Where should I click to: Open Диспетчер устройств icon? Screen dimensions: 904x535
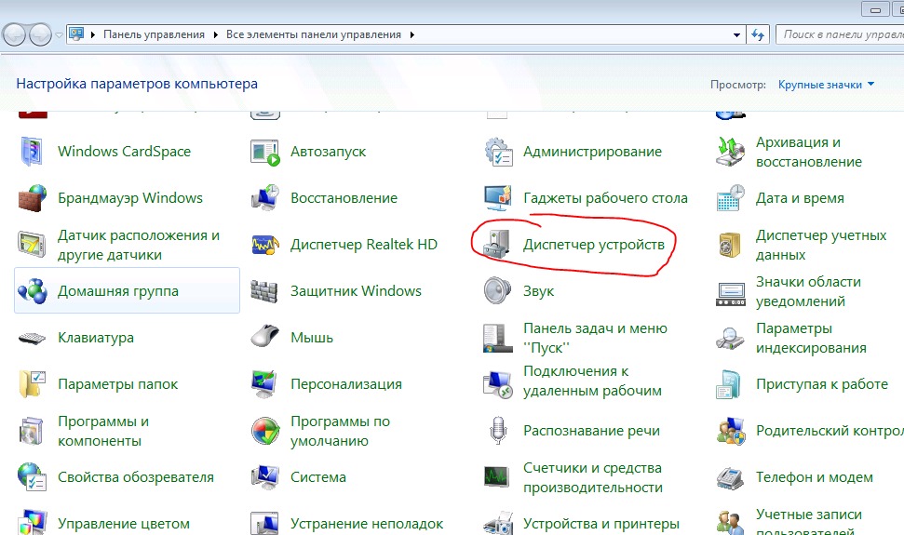[496, 244]
